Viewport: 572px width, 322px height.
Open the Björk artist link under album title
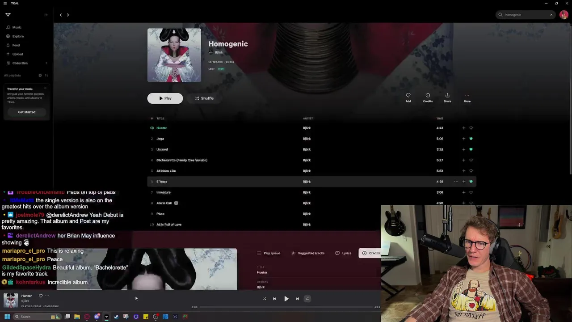tap(219, 52)
